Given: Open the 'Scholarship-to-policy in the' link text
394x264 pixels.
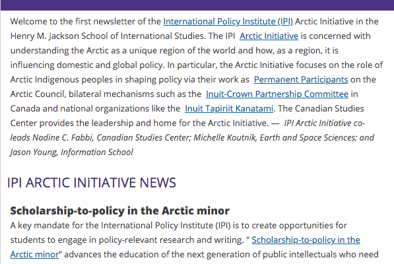Looking at the screenshot, I should (x=306, y=240).
